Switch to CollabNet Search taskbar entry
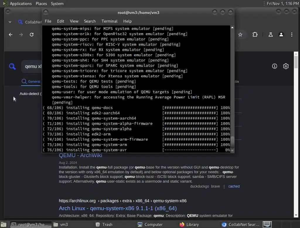This screenshot has width=300, height=228. pyautogui.click(x=241, y=224)
